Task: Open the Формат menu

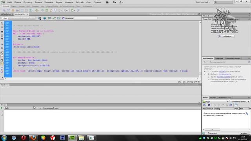Action: 59,2
